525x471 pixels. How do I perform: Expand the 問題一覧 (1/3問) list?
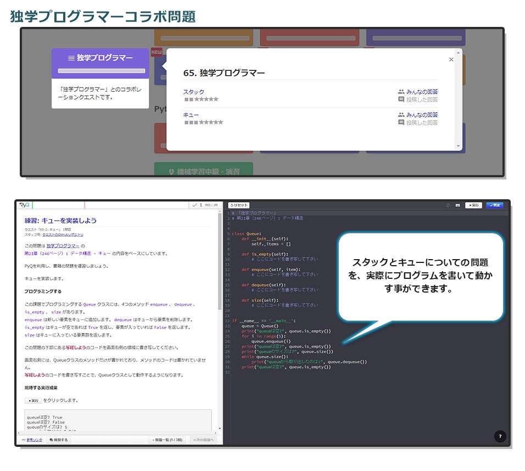pos(167,440)
